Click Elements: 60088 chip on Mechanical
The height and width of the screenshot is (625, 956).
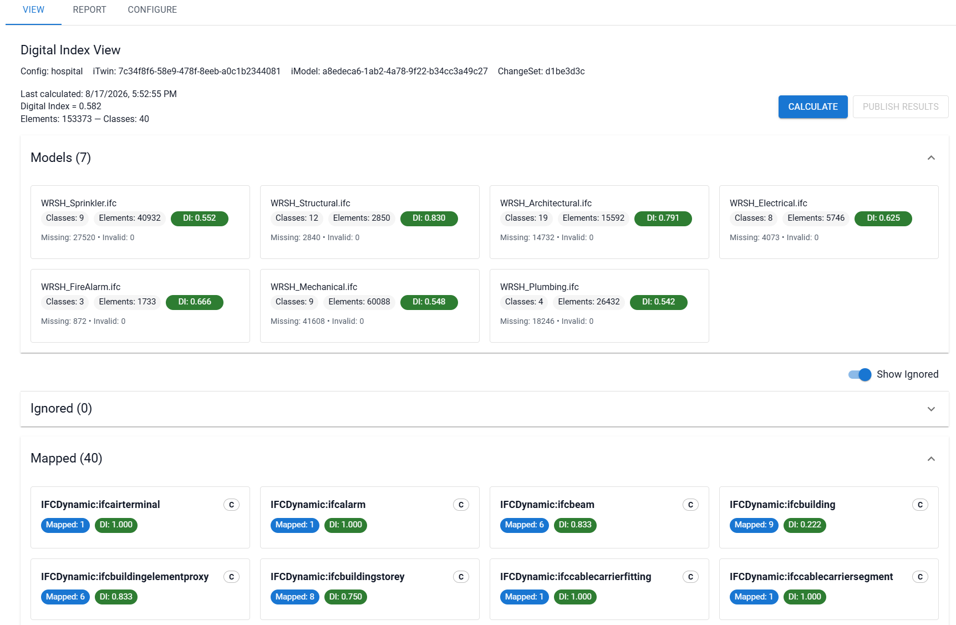(x=359, y=302)
